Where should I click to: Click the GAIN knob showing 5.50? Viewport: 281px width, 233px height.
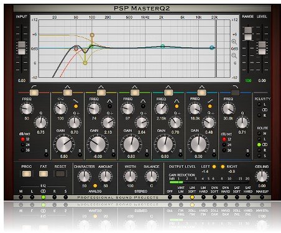pos(64,144)
